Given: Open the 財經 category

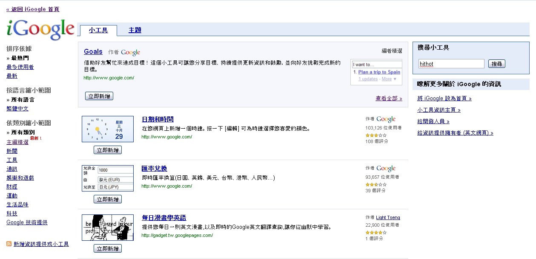Looking at the screenshot, I should tap(12, 186).
